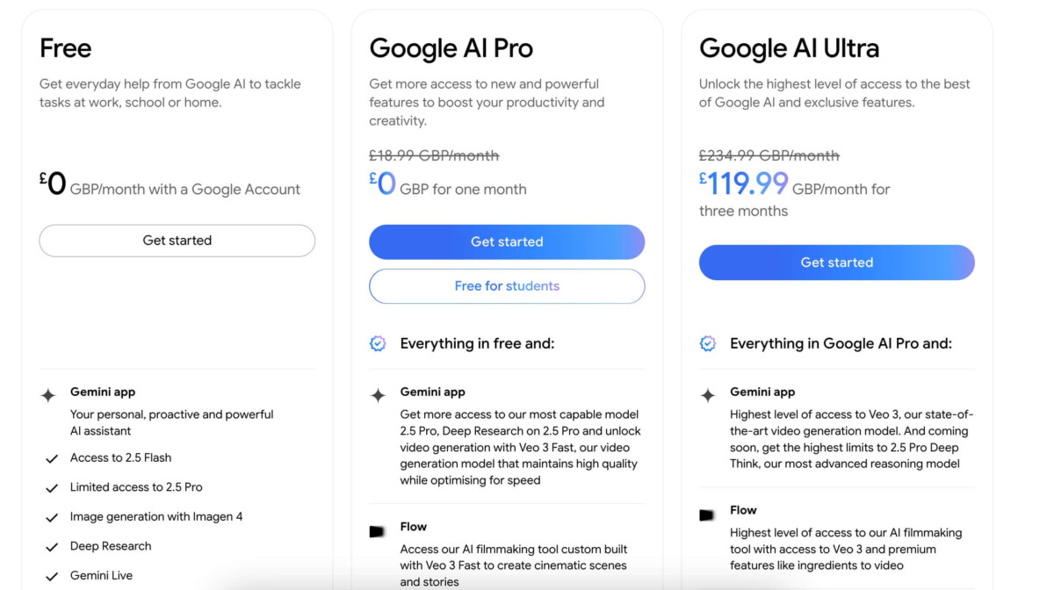Select the Google AI Pro plan heading
Viewport: 1054px width, 590px height.
tap(451, 48)
